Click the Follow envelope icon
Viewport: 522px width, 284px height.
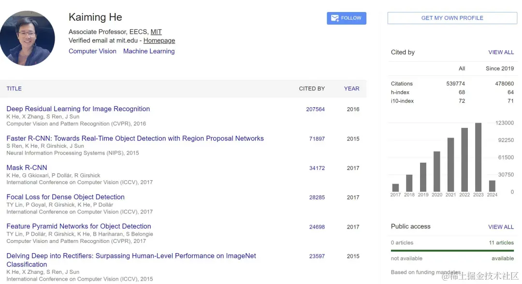coord(334,18)
